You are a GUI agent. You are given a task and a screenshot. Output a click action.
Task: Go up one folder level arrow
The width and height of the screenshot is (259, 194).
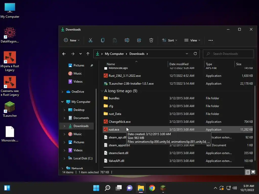88,54
